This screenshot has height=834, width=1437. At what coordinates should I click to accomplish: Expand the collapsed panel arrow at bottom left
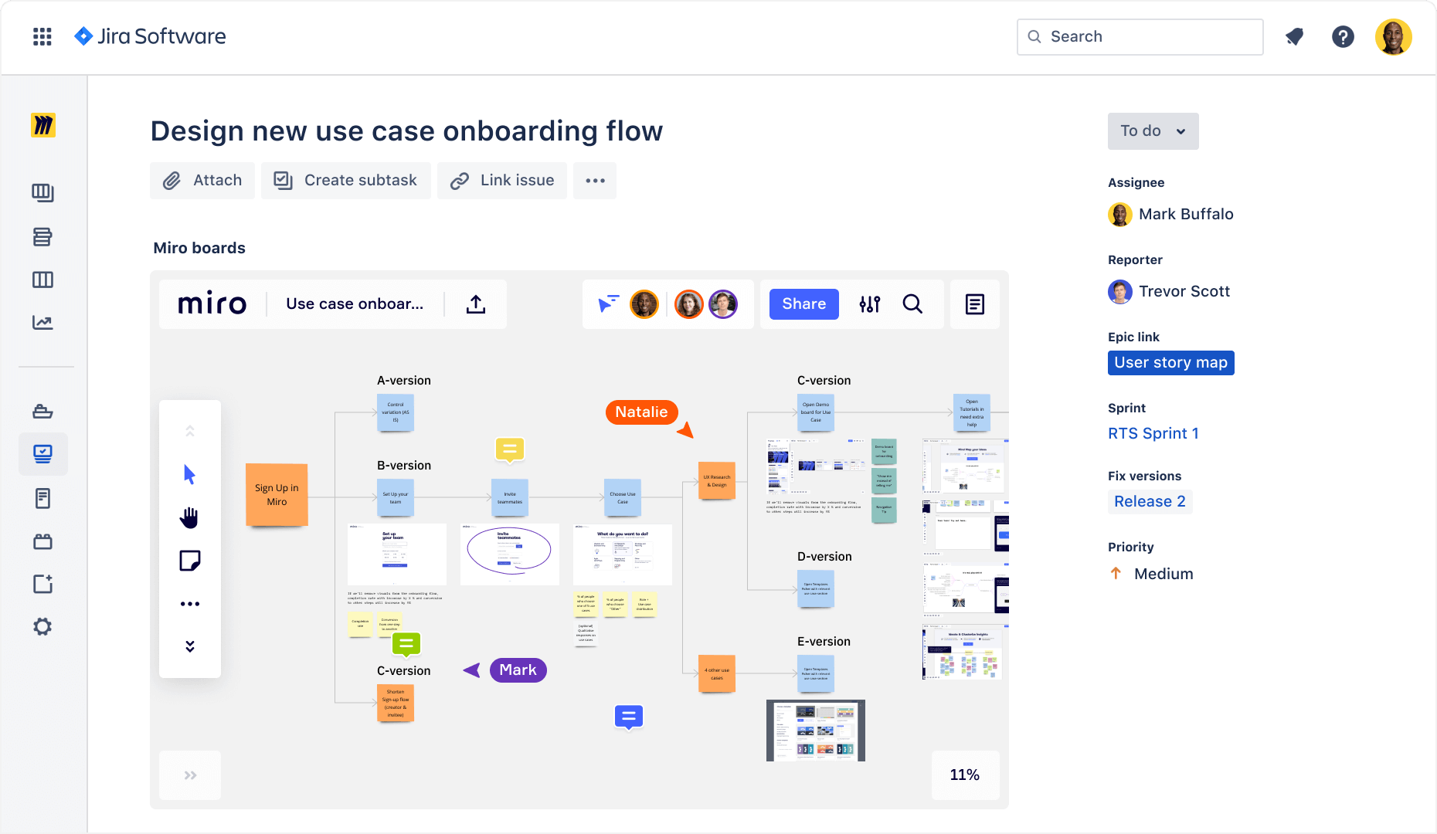click(x=189, y=775)
